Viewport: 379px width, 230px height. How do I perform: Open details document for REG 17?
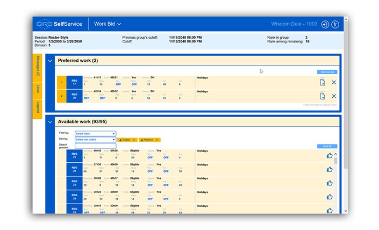[x=322, y=82]
